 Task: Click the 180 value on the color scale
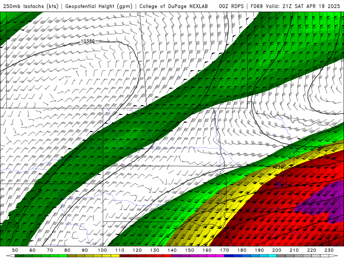(x=242, y=250)
